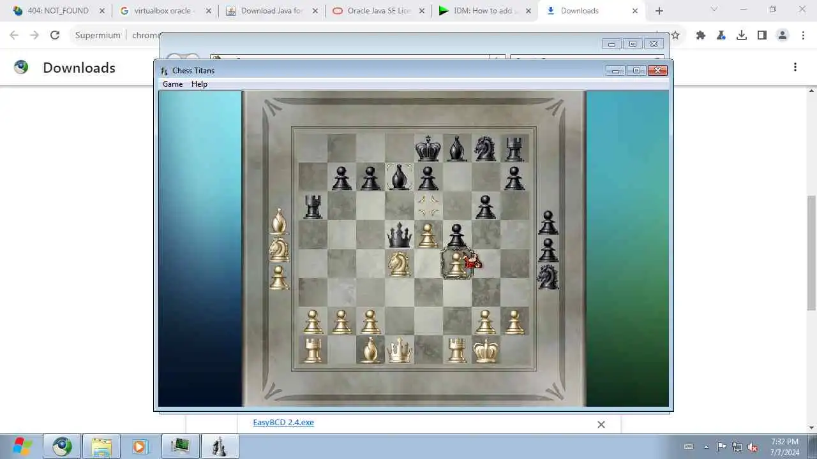Select the white bishop on the back rank

coord(370,350)
